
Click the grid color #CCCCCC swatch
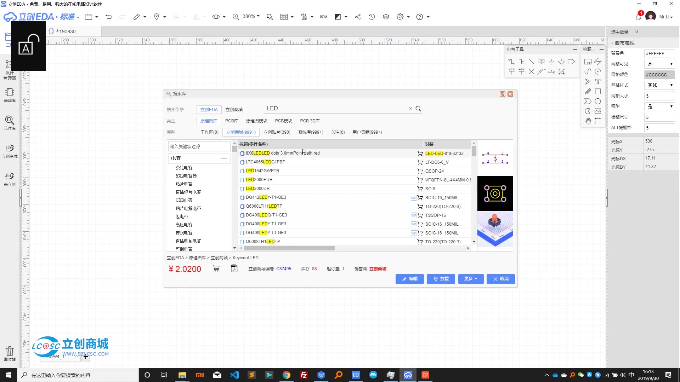click(659, 75)
